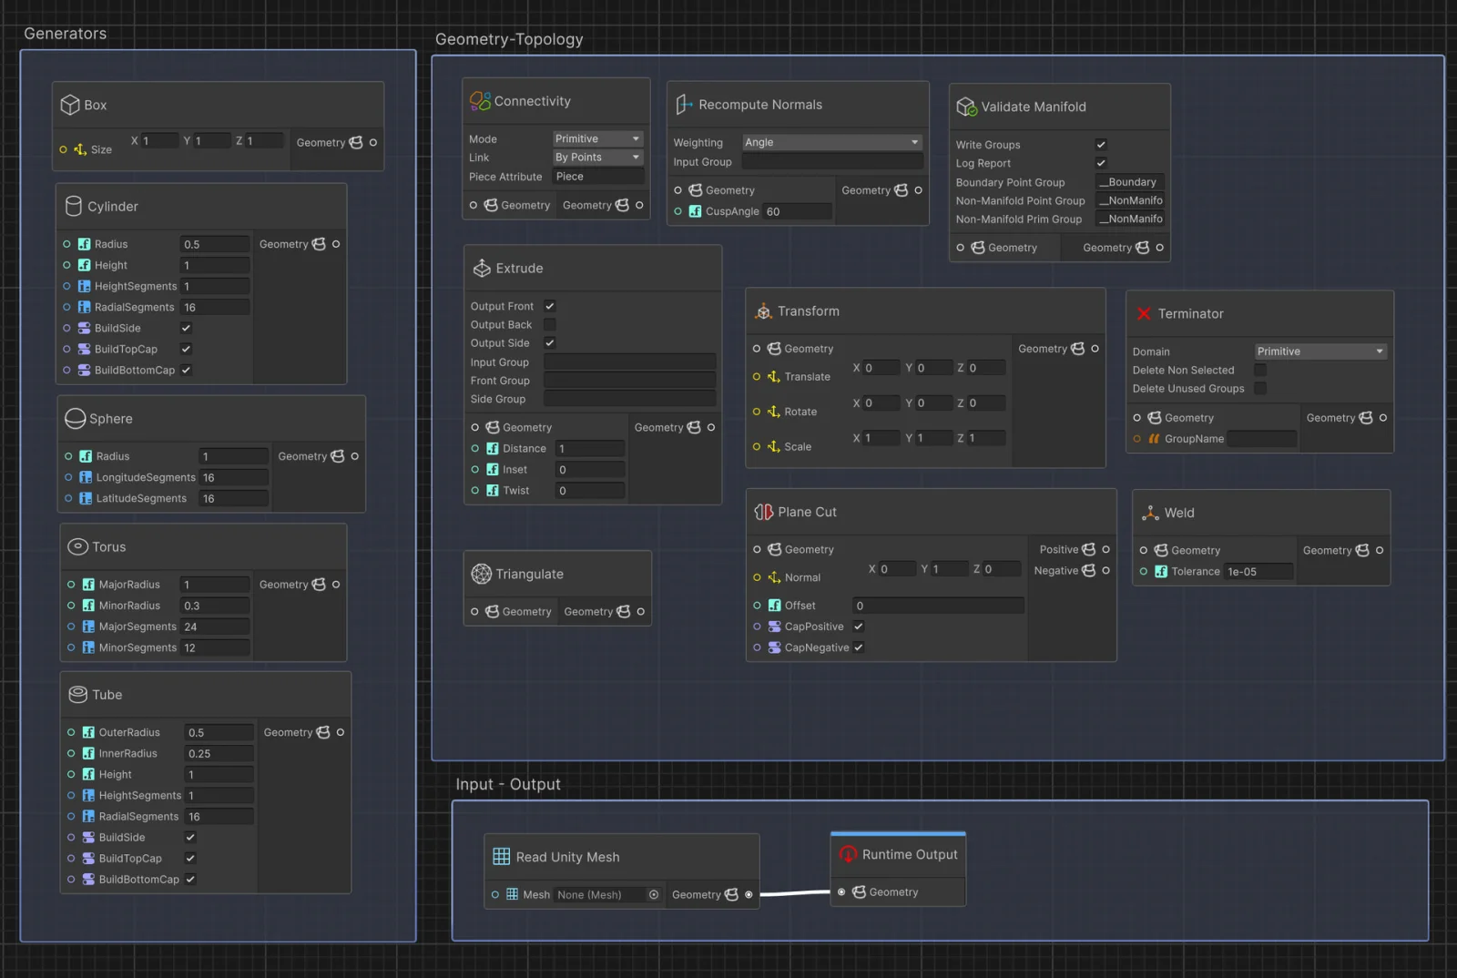Click the Runtime Output node icon
The width and height of the screenshot is (1457, 978).
tap(848, 854)
